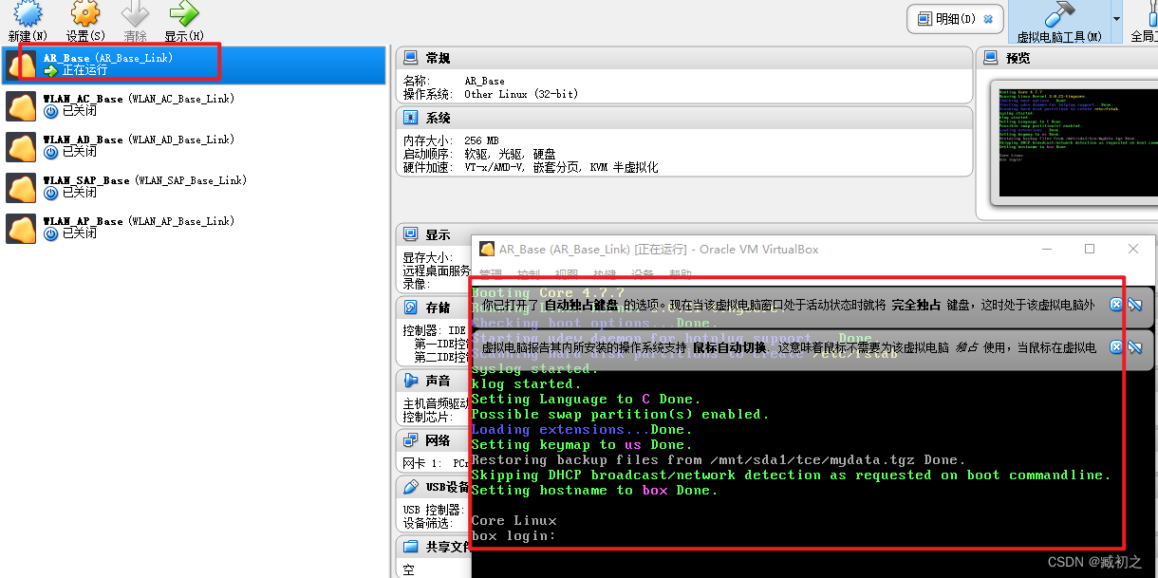This screenshot has height=578, width=1158.
Task: Open 虚拟电脑工具(M) machine tools
Action: 1058,22
